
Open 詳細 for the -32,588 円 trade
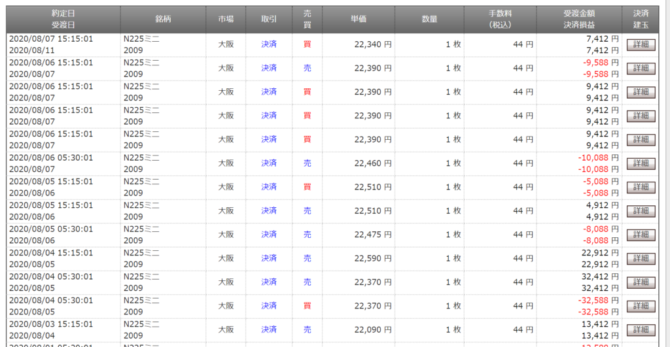pyautogui.click(x=641, y=306)
